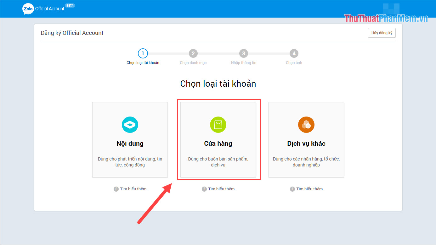Viewport: 436px width, 245px height.
Task: Click the info icon under the Cửa hàng card
Action: pos(204,189)
